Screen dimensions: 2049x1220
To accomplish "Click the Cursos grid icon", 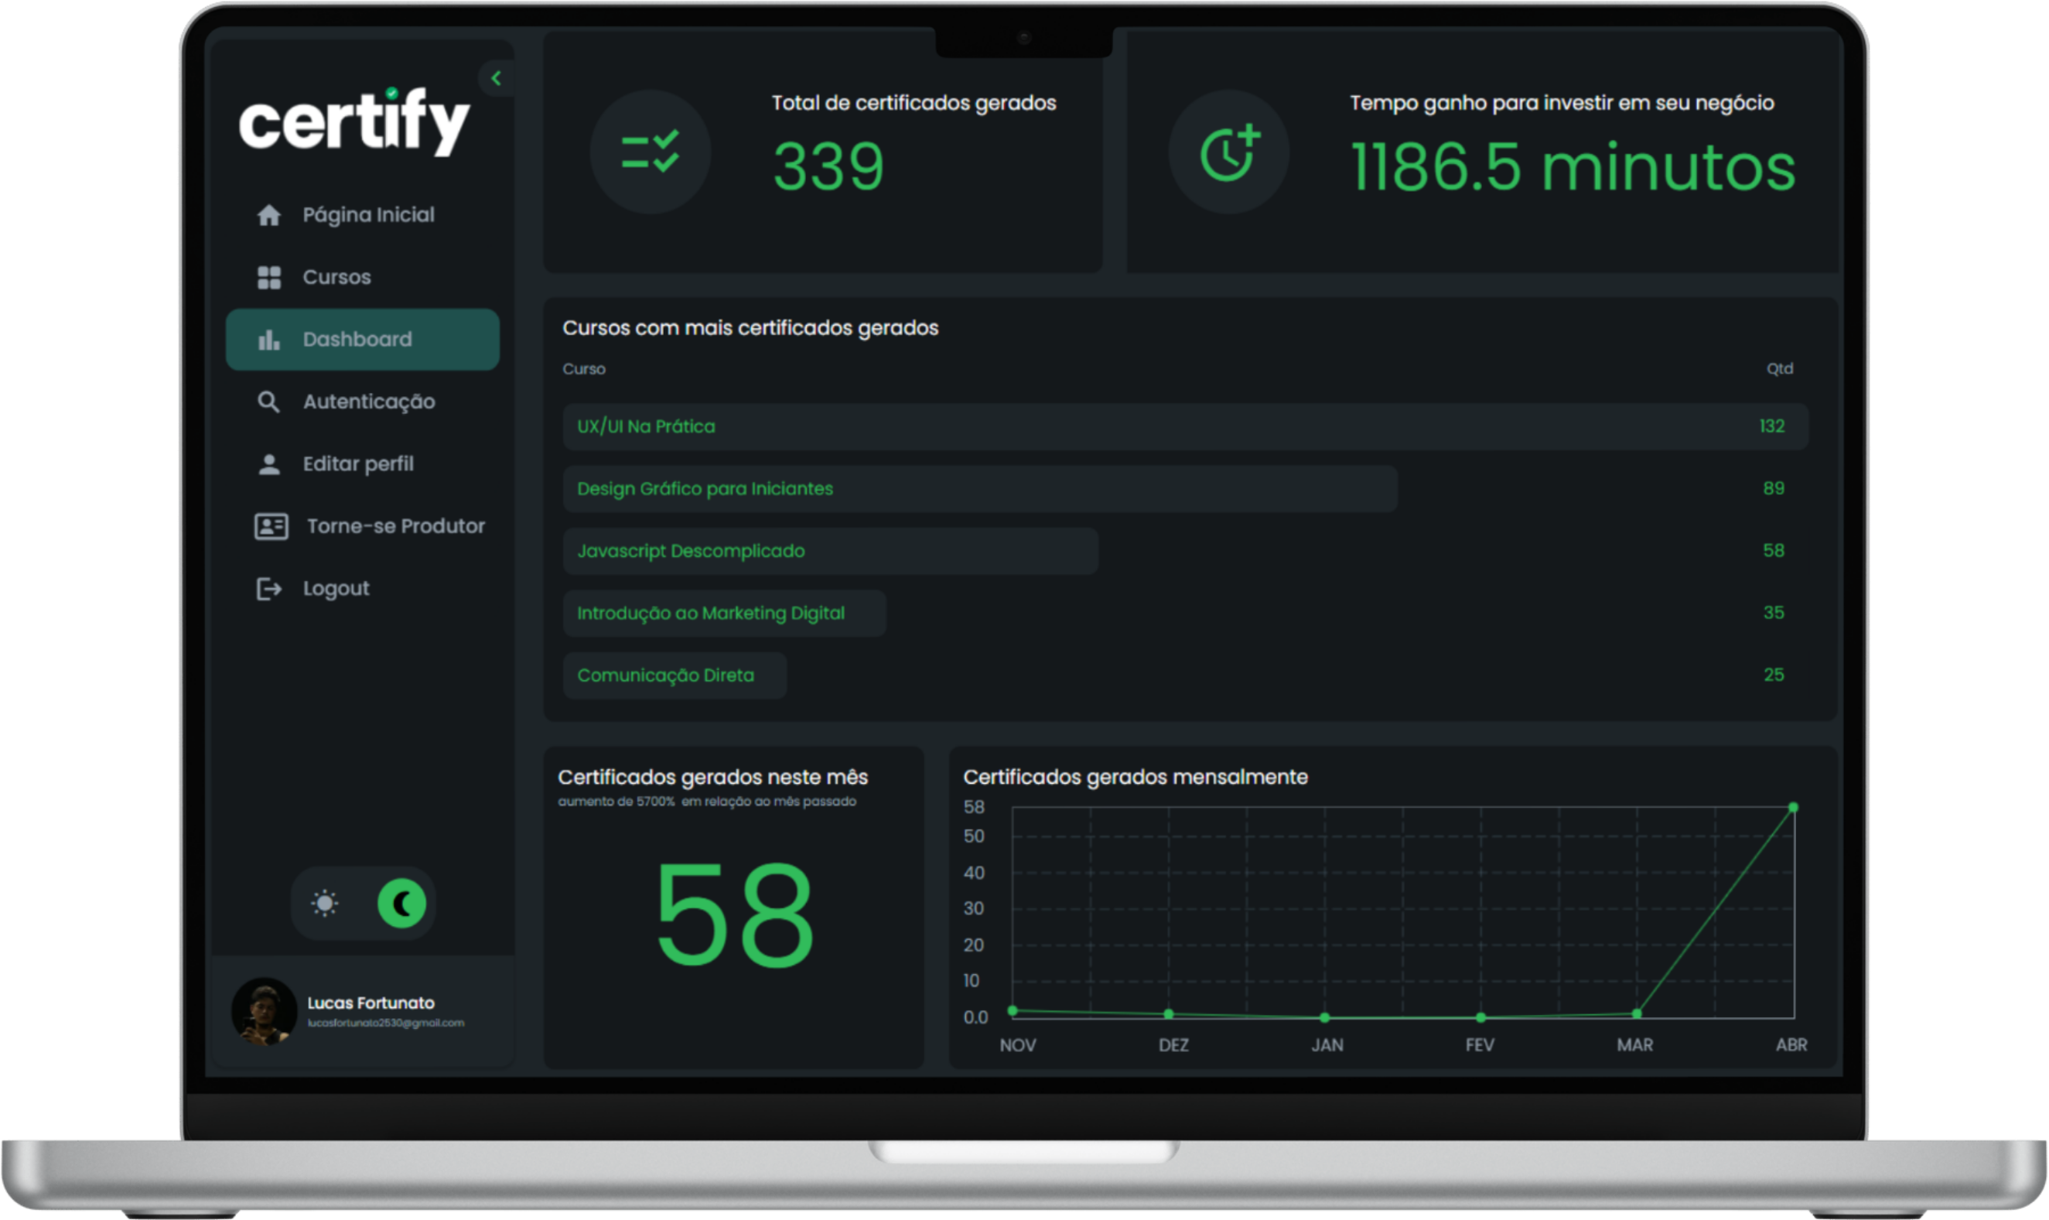I will [268, 278].
